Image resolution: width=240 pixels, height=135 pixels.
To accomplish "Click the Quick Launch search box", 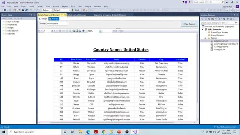I will pos(208,2).
